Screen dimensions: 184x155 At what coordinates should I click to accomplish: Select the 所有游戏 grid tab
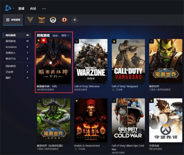(13, 20)
